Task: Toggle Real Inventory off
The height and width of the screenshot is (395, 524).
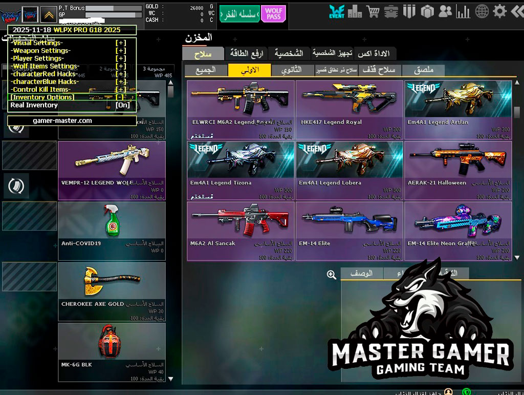Action: [122, 105]
